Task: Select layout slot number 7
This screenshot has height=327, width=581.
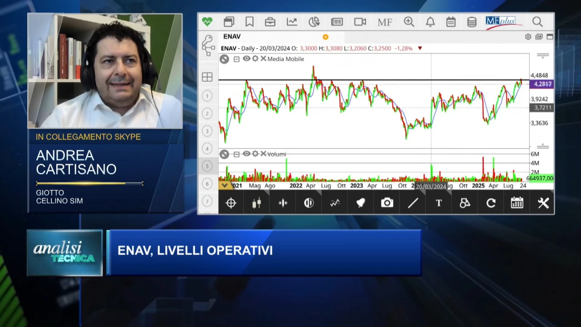Action: [x=207, y=201]
